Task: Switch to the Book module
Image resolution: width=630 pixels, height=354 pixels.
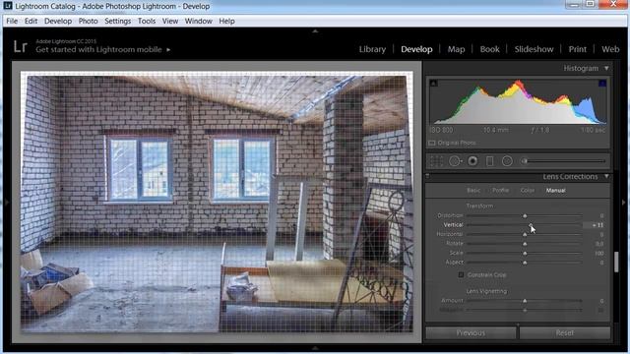Action: tap(490, 49)
